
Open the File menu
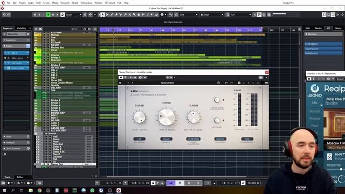pos(9,3)
